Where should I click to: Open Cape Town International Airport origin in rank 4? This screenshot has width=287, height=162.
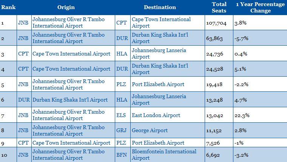coord(71,69)
